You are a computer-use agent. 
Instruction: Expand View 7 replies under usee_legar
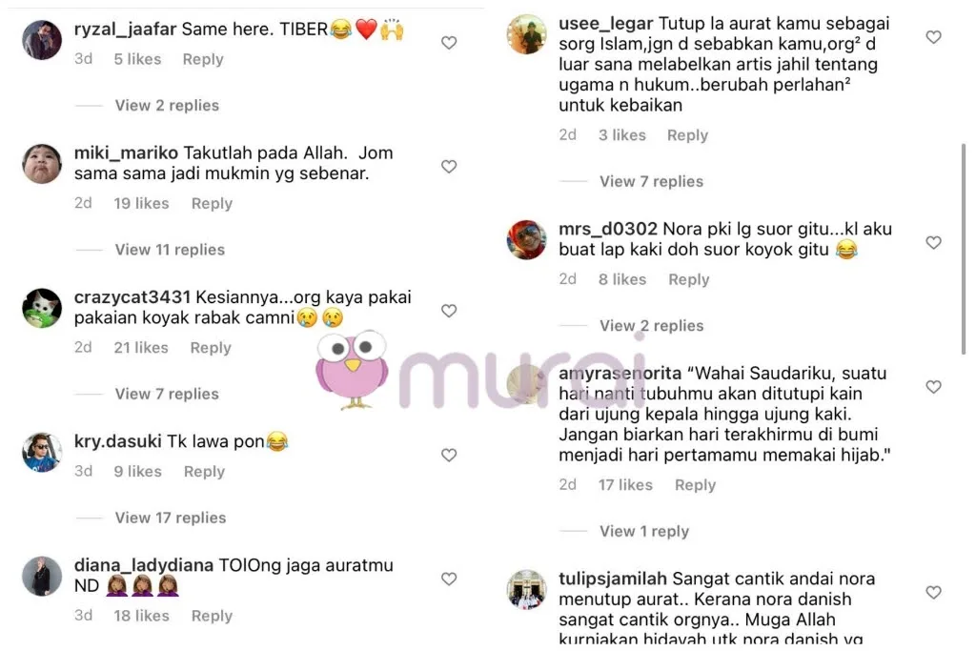point(651,181)
